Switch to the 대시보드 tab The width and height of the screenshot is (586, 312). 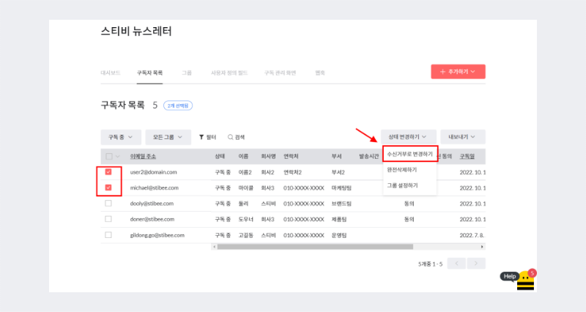coord(112,73)
